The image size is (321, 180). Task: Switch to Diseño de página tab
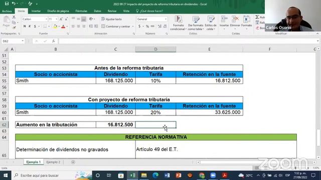point(58,11)
